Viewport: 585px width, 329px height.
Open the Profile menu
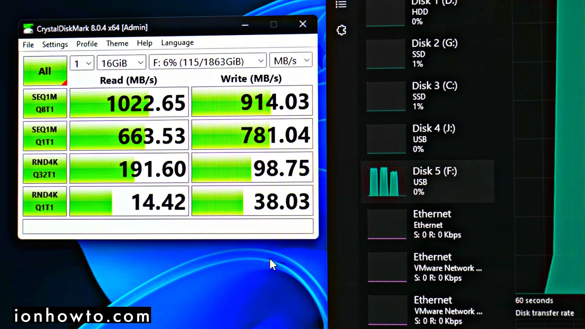[87, 44]
